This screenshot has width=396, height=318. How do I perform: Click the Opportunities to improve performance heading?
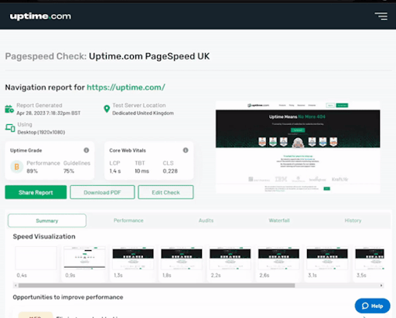tap(68, 297)
